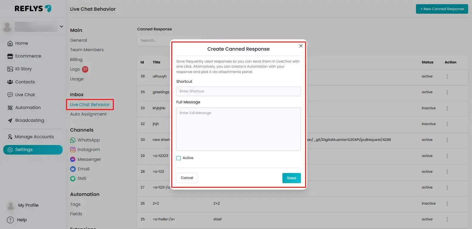
Task: Click the Instagram channel icon
Action: 73,150
